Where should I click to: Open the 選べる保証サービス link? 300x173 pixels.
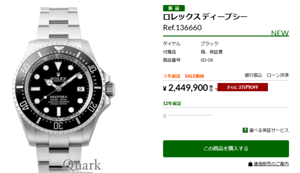[x=269, y=130]
